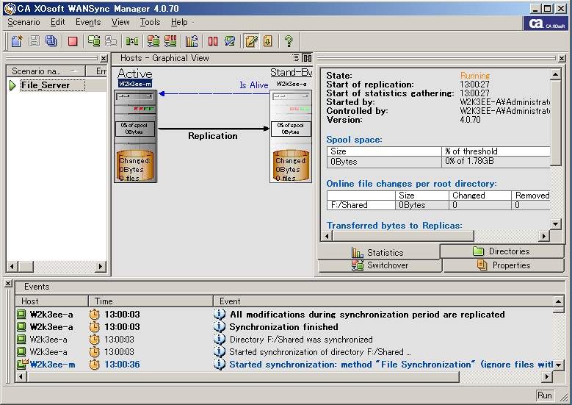Select 'Directory F:/Shared was synchronized' event
This screenshot has width=572, height=405.
(285, 340)
